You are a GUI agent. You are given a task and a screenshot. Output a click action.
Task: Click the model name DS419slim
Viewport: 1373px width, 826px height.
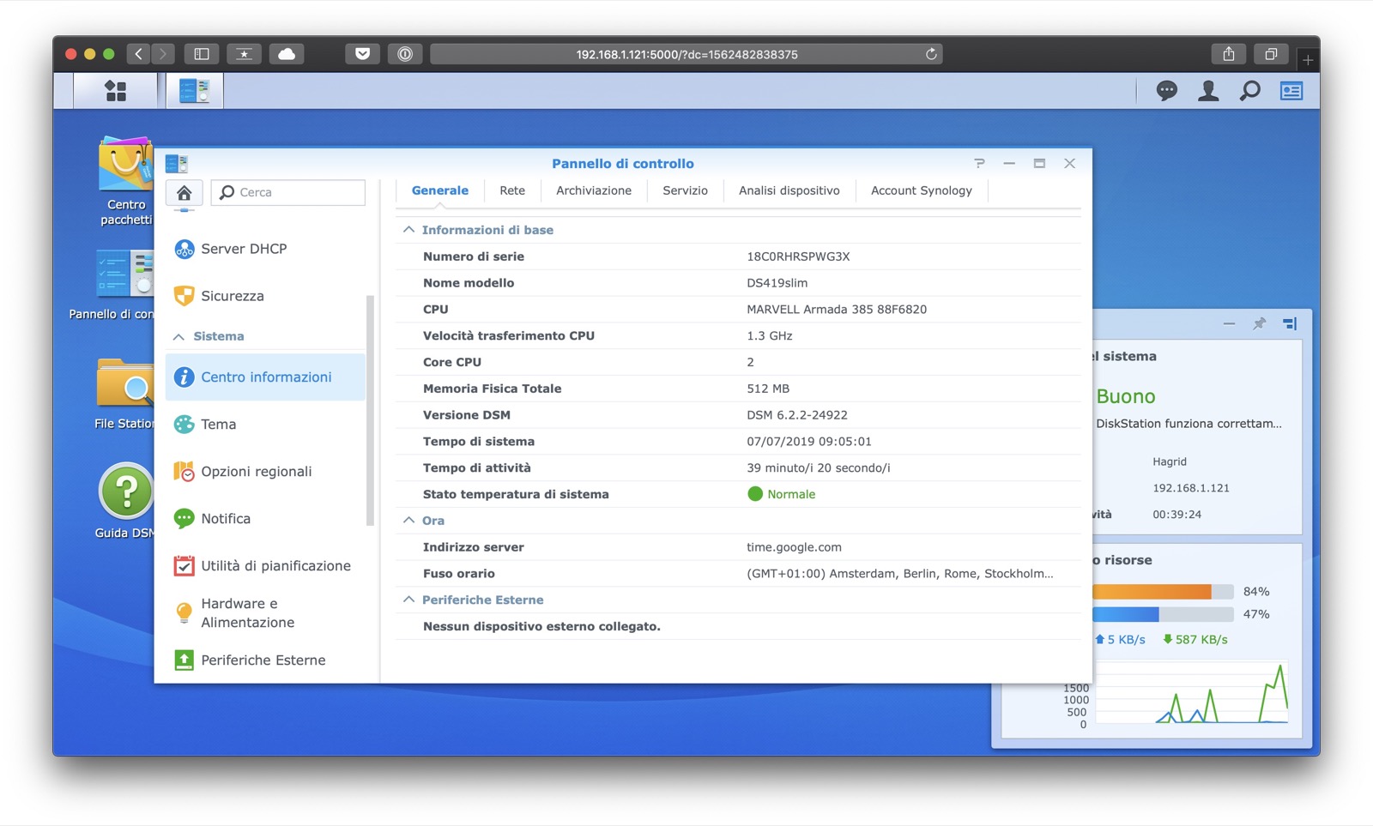coord(777,283)
